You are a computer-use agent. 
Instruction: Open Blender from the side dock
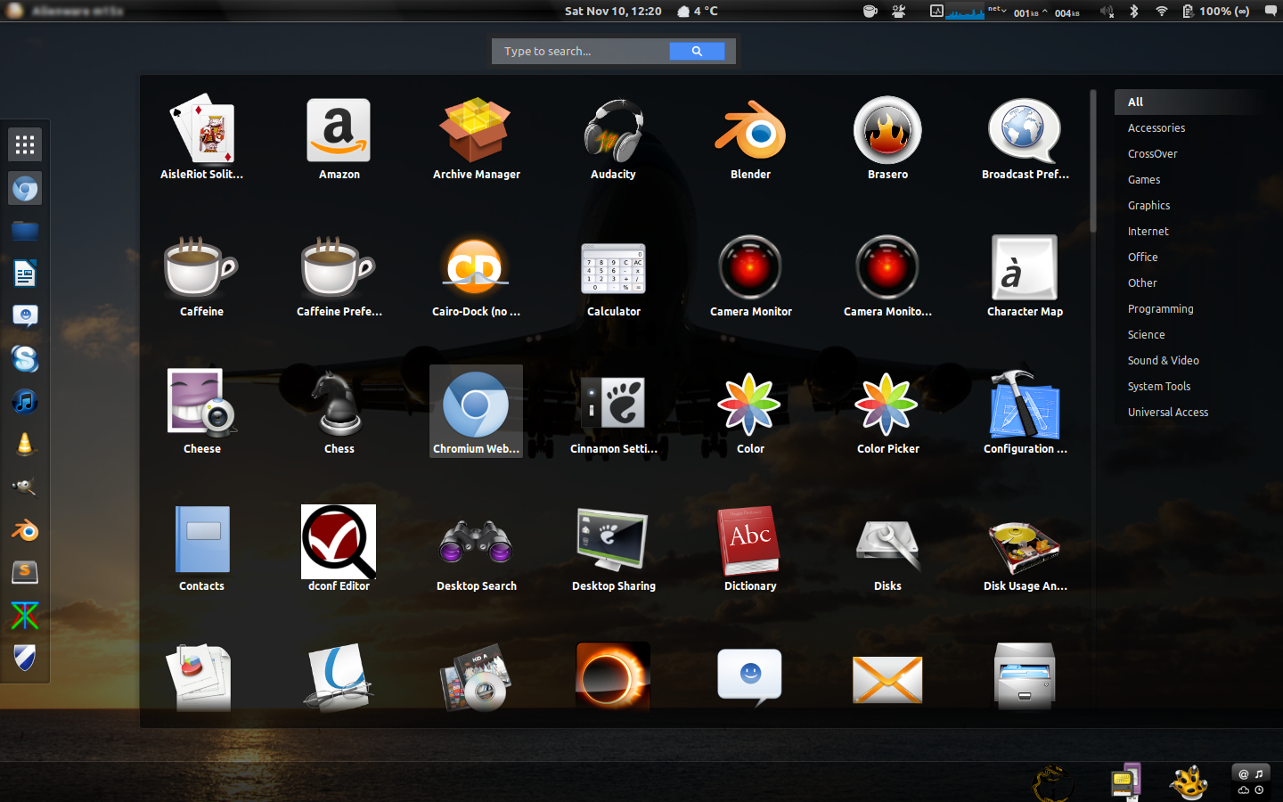(x=25, y=530)
